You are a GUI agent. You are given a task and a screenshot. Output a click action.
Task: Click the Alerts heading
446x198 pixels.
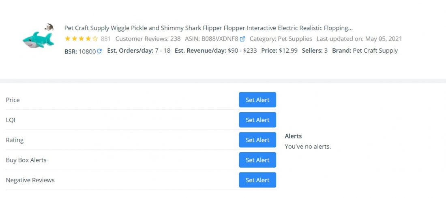293,136
